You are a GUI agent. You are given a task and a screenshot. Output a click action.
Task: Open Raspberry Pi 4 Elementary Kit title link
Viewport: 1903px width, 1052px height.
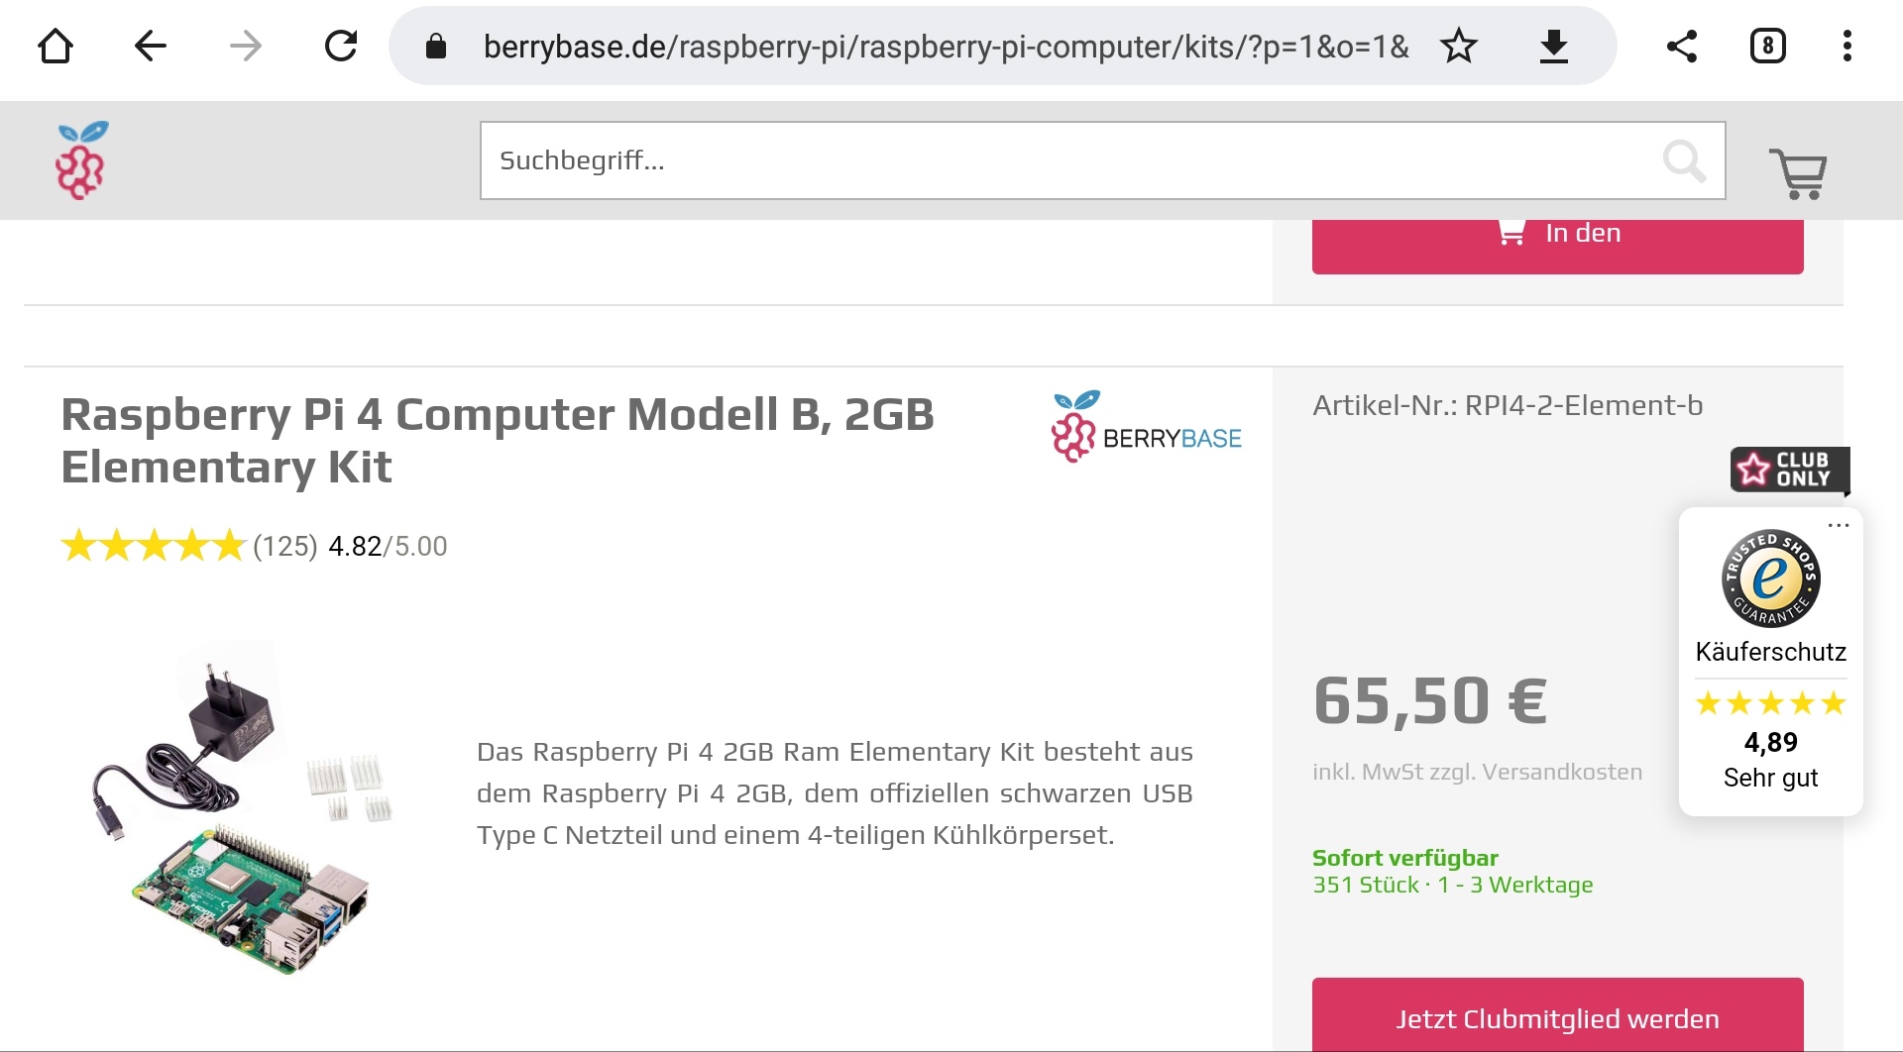[x=497, y=441]
